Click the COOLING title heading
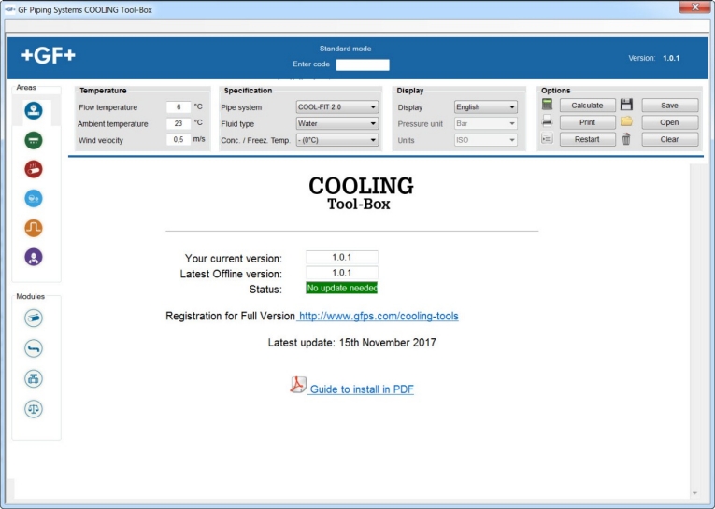 point(361,186)
